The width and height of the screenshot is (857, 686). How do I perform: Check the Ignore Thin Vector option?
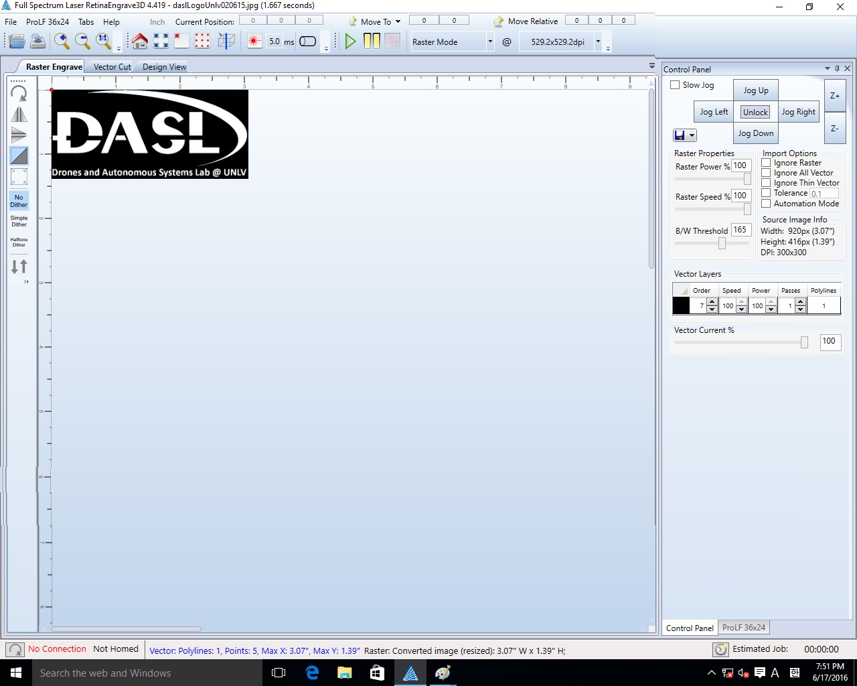point(766,183)
